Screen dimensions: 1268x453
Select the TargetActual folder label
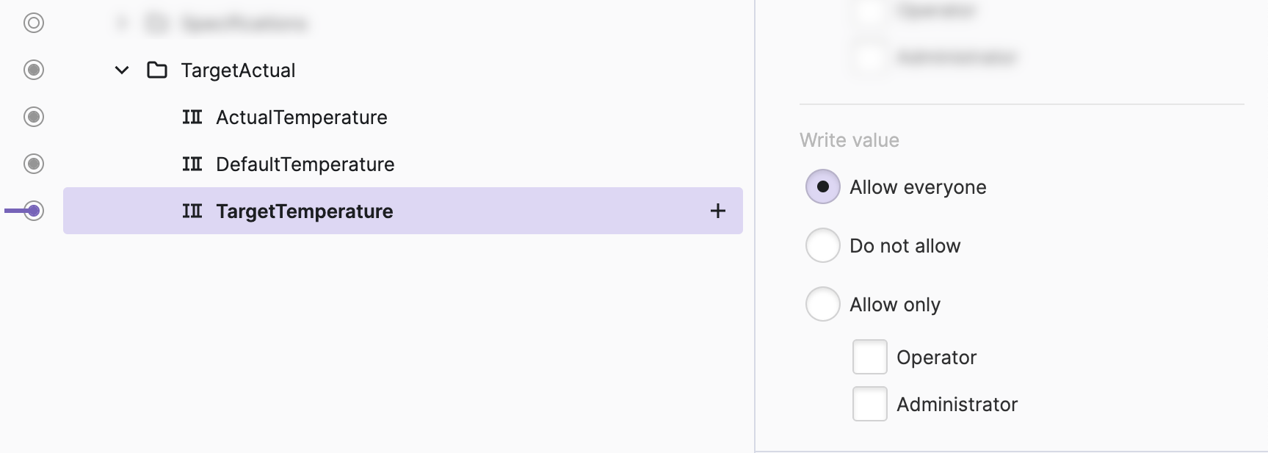[238, 70]
